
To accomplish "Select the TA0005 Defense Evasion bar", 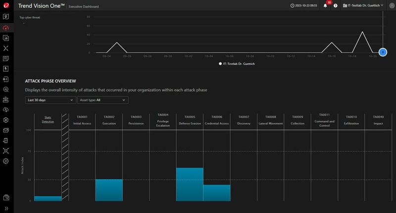I will tap(190, 184).
